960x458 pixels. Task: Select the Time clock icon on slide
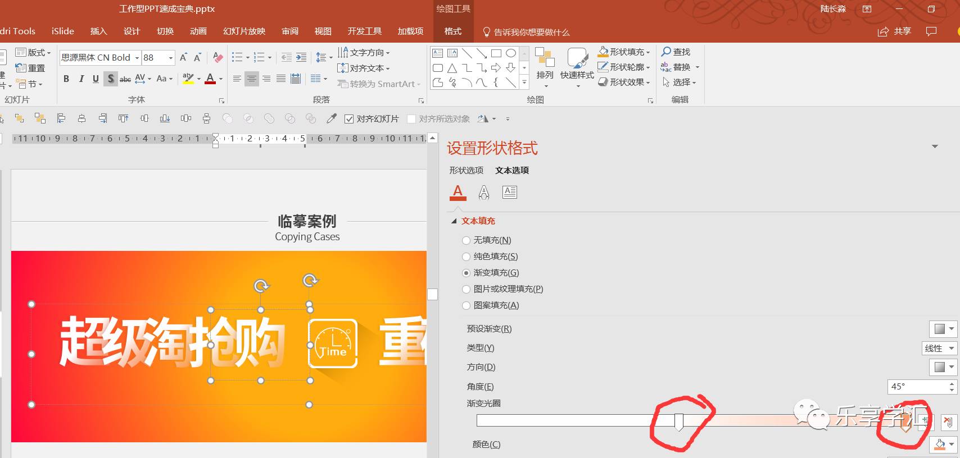pyautogui.click(x=333, y=343)
